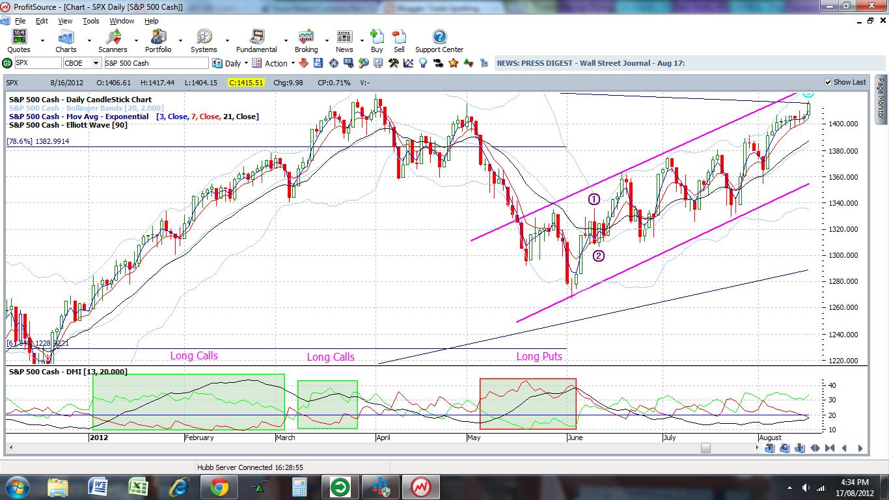This screenshot has height=500, width=889.
Task: Click the SPX symbol input field
Action: [x=37, y=63]
